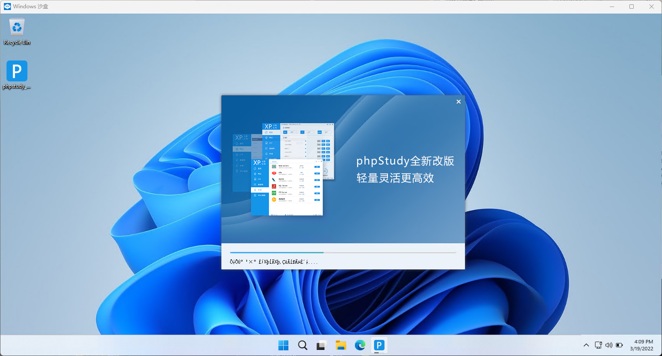Image resolution: width=662 pixels, height=356 pixels.
Task: Click the Windows Sandbox title bar icon
Action: [7, 7]
